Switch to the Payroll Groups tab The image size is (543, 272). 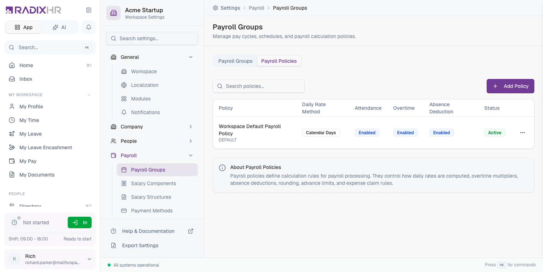(x=235, y=61)
